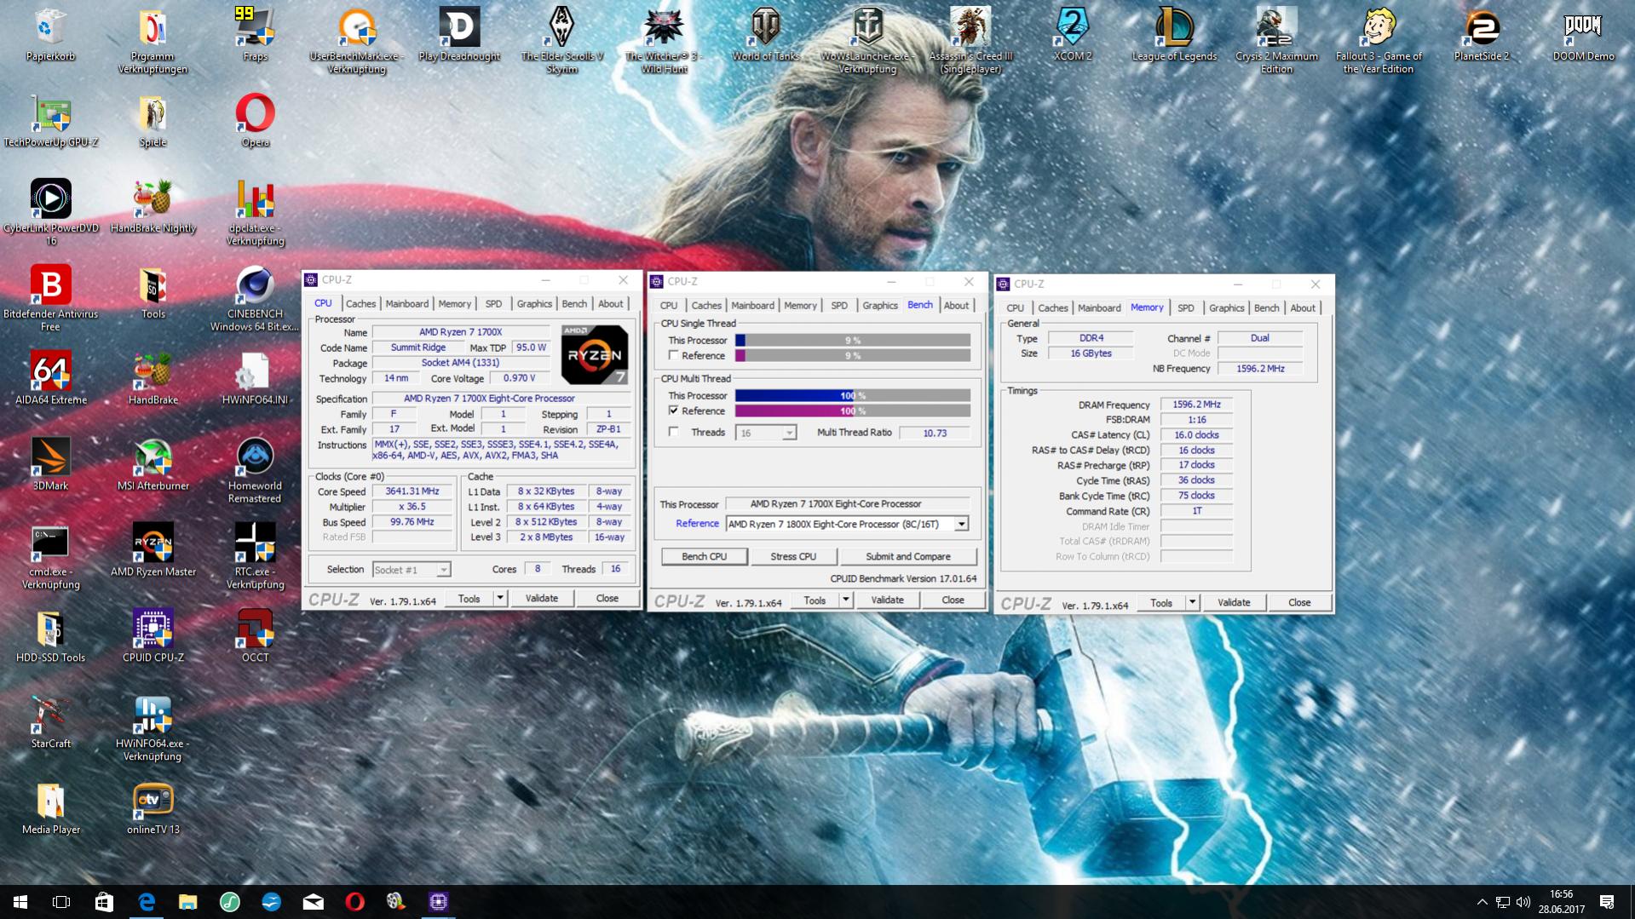The image size is (1635, 919).
Task: Click the Close button in the Bench window
Action: [x=953, y=600]
